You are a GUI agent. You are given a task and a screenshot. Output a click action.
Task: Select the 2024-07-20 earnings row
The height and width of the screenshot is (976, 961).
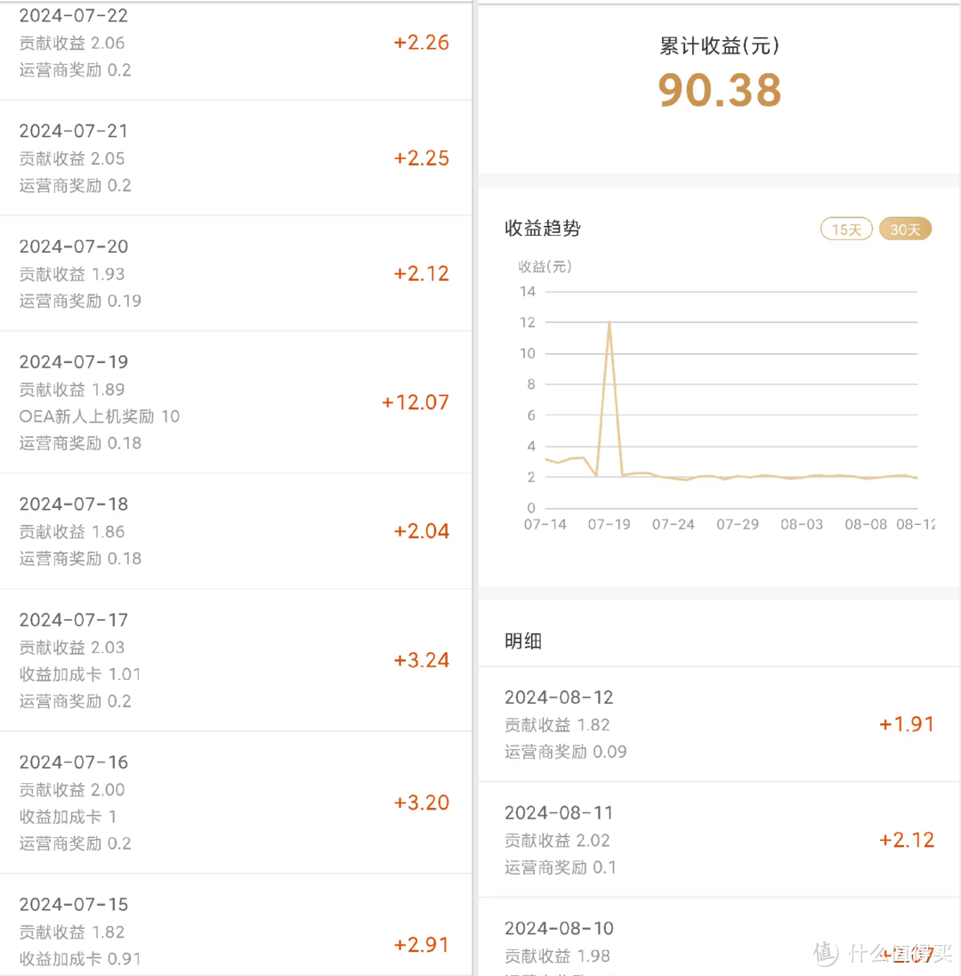click(x=235, y=273)
